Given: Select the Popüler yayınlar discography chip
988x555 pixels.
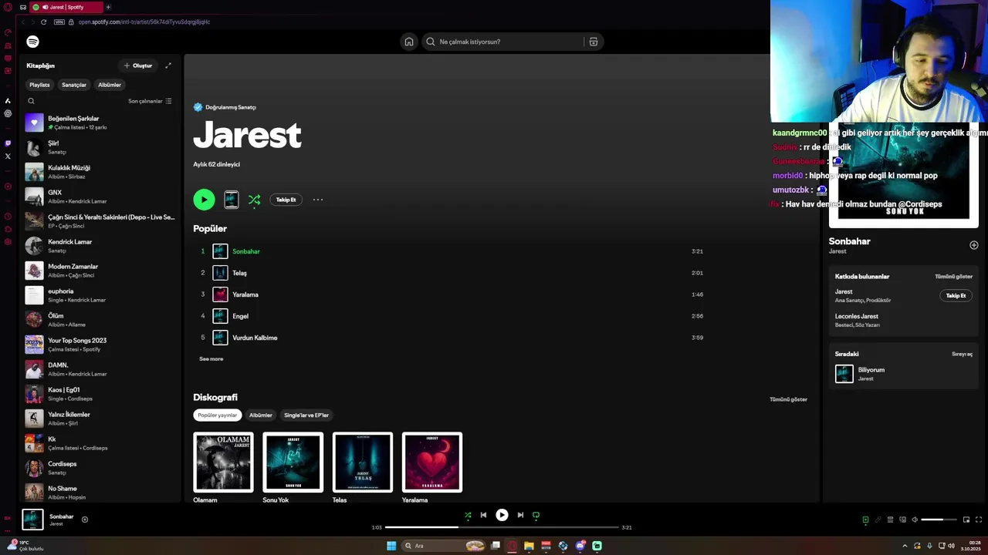Looking at the screenshot, I should pos(218,415).
